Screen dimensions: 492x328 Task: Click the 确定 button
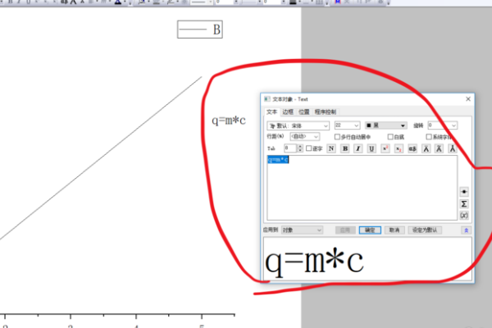pos(370,230)
